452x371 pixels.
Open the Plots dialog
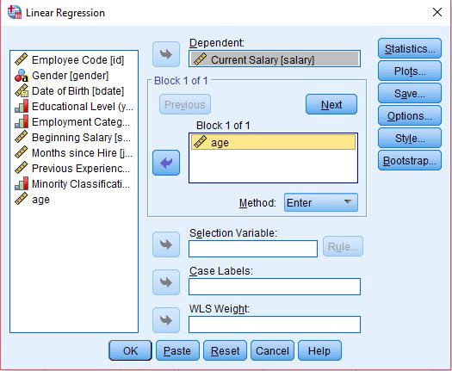point(410,71)
